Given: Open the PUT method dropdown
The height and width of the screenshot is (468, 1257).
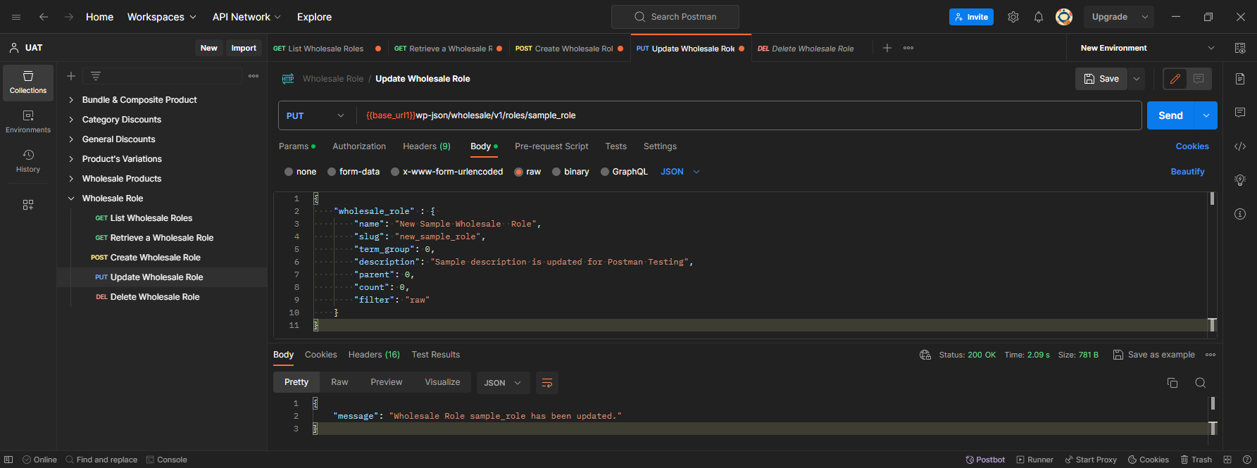Looking at the screenshot, I should [316, 115].
